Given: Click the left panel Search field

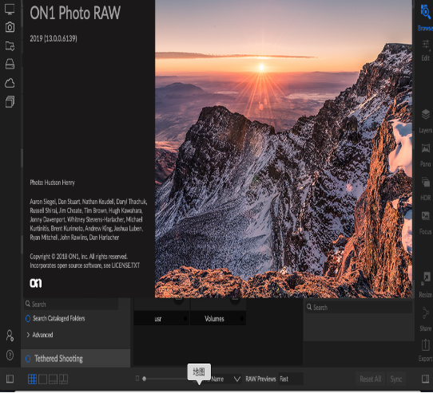Looking at the screenshot, I should tap(71, 305).
